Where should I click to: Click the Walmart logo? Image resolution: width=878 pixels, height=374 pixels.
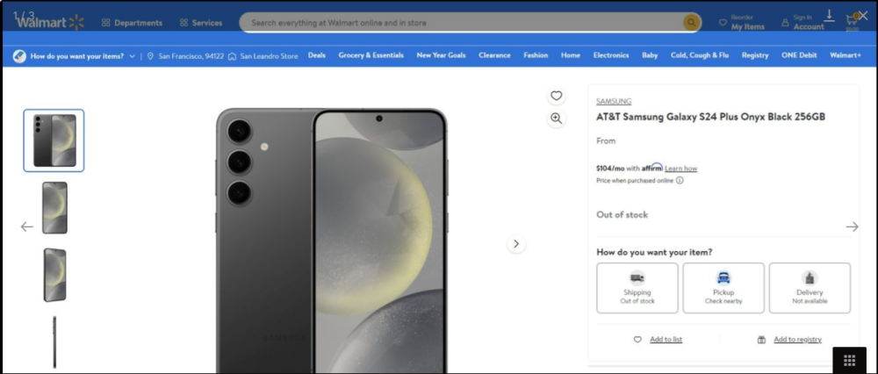point(49,23)
